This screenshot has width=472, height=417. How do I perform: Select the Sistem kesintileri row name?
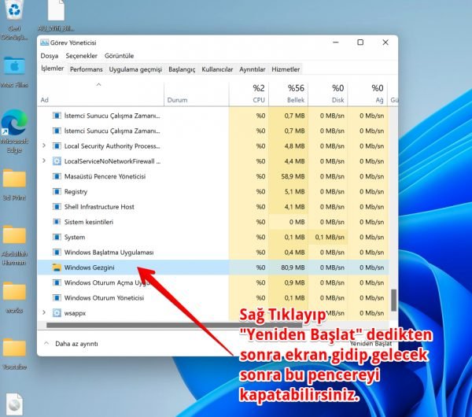coord(89,222)
